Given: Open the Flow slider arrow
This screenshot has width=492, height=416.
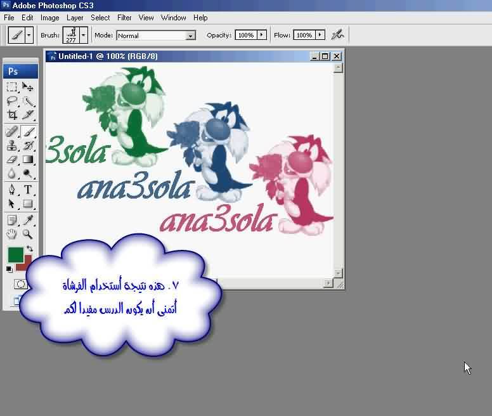Looking at the screenshot, I should (320, 35).
